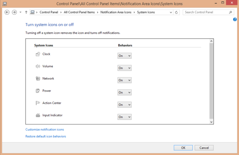Open Help via blue question mark
Image resolution: width=239 pixels, height=155 pixels.
pos(235,19)
